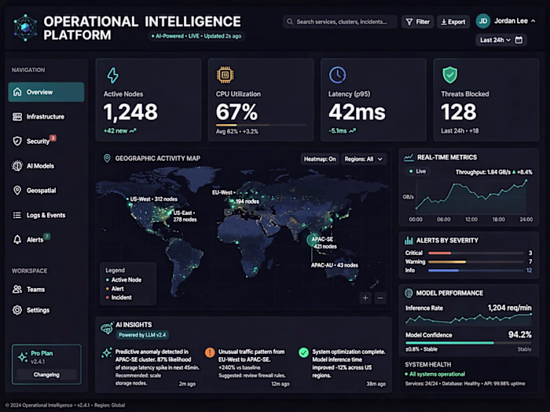Click the Settings gear icon
The height and width of the screenshot is (412, 550).
point(17,310)
